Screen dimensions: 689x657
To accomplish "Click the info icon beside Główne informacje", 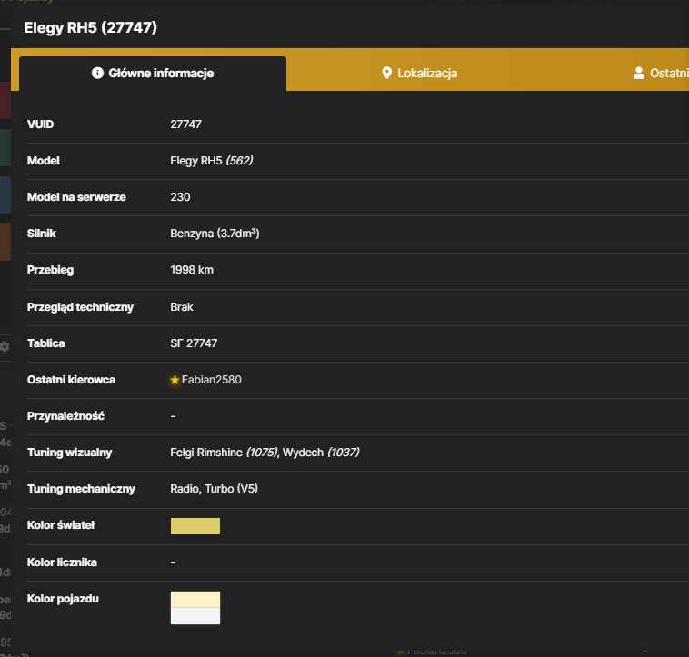I will coord(97,73).
